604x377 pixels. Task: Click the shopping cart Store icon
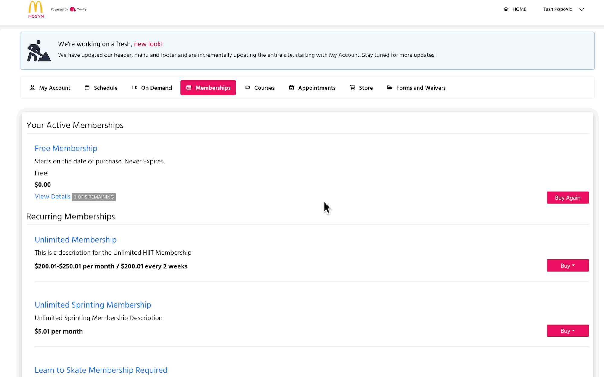pos(352,88)
